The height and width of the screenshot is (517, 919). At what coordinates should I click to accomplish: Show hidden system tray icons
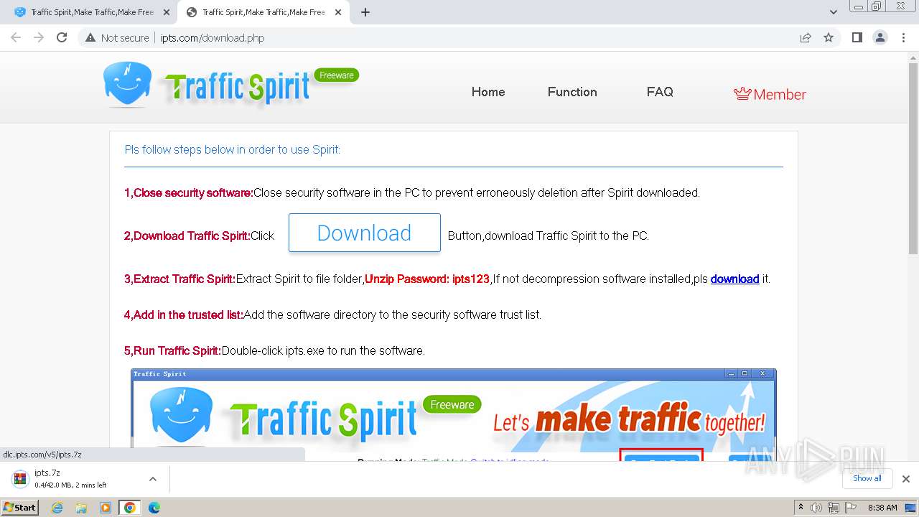801,507
